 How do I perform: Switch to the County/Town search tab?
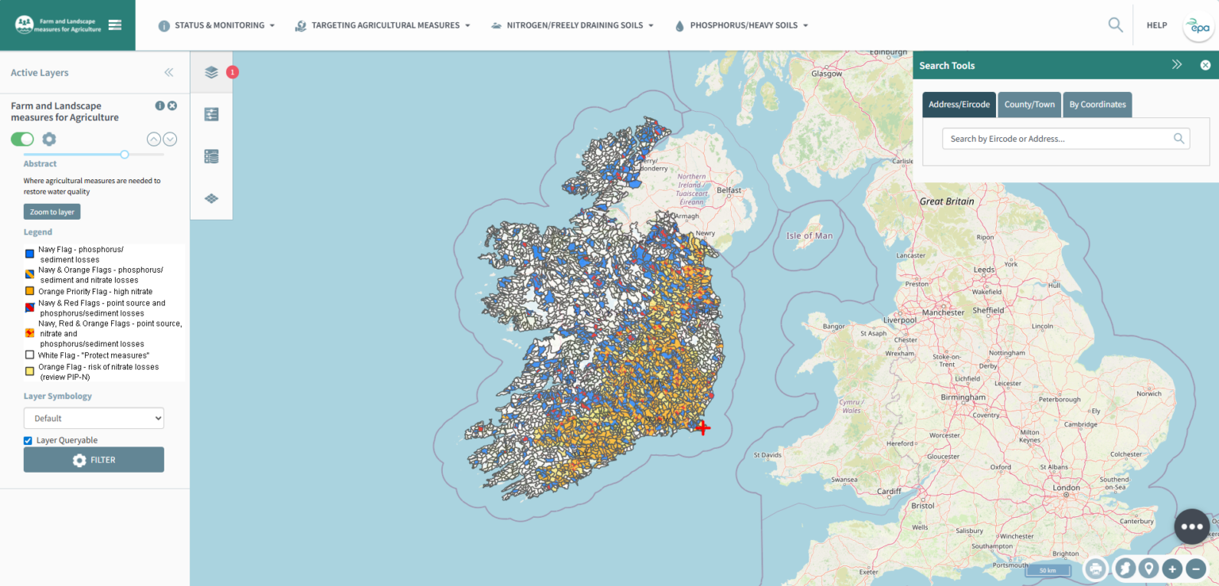point(1029,104)
